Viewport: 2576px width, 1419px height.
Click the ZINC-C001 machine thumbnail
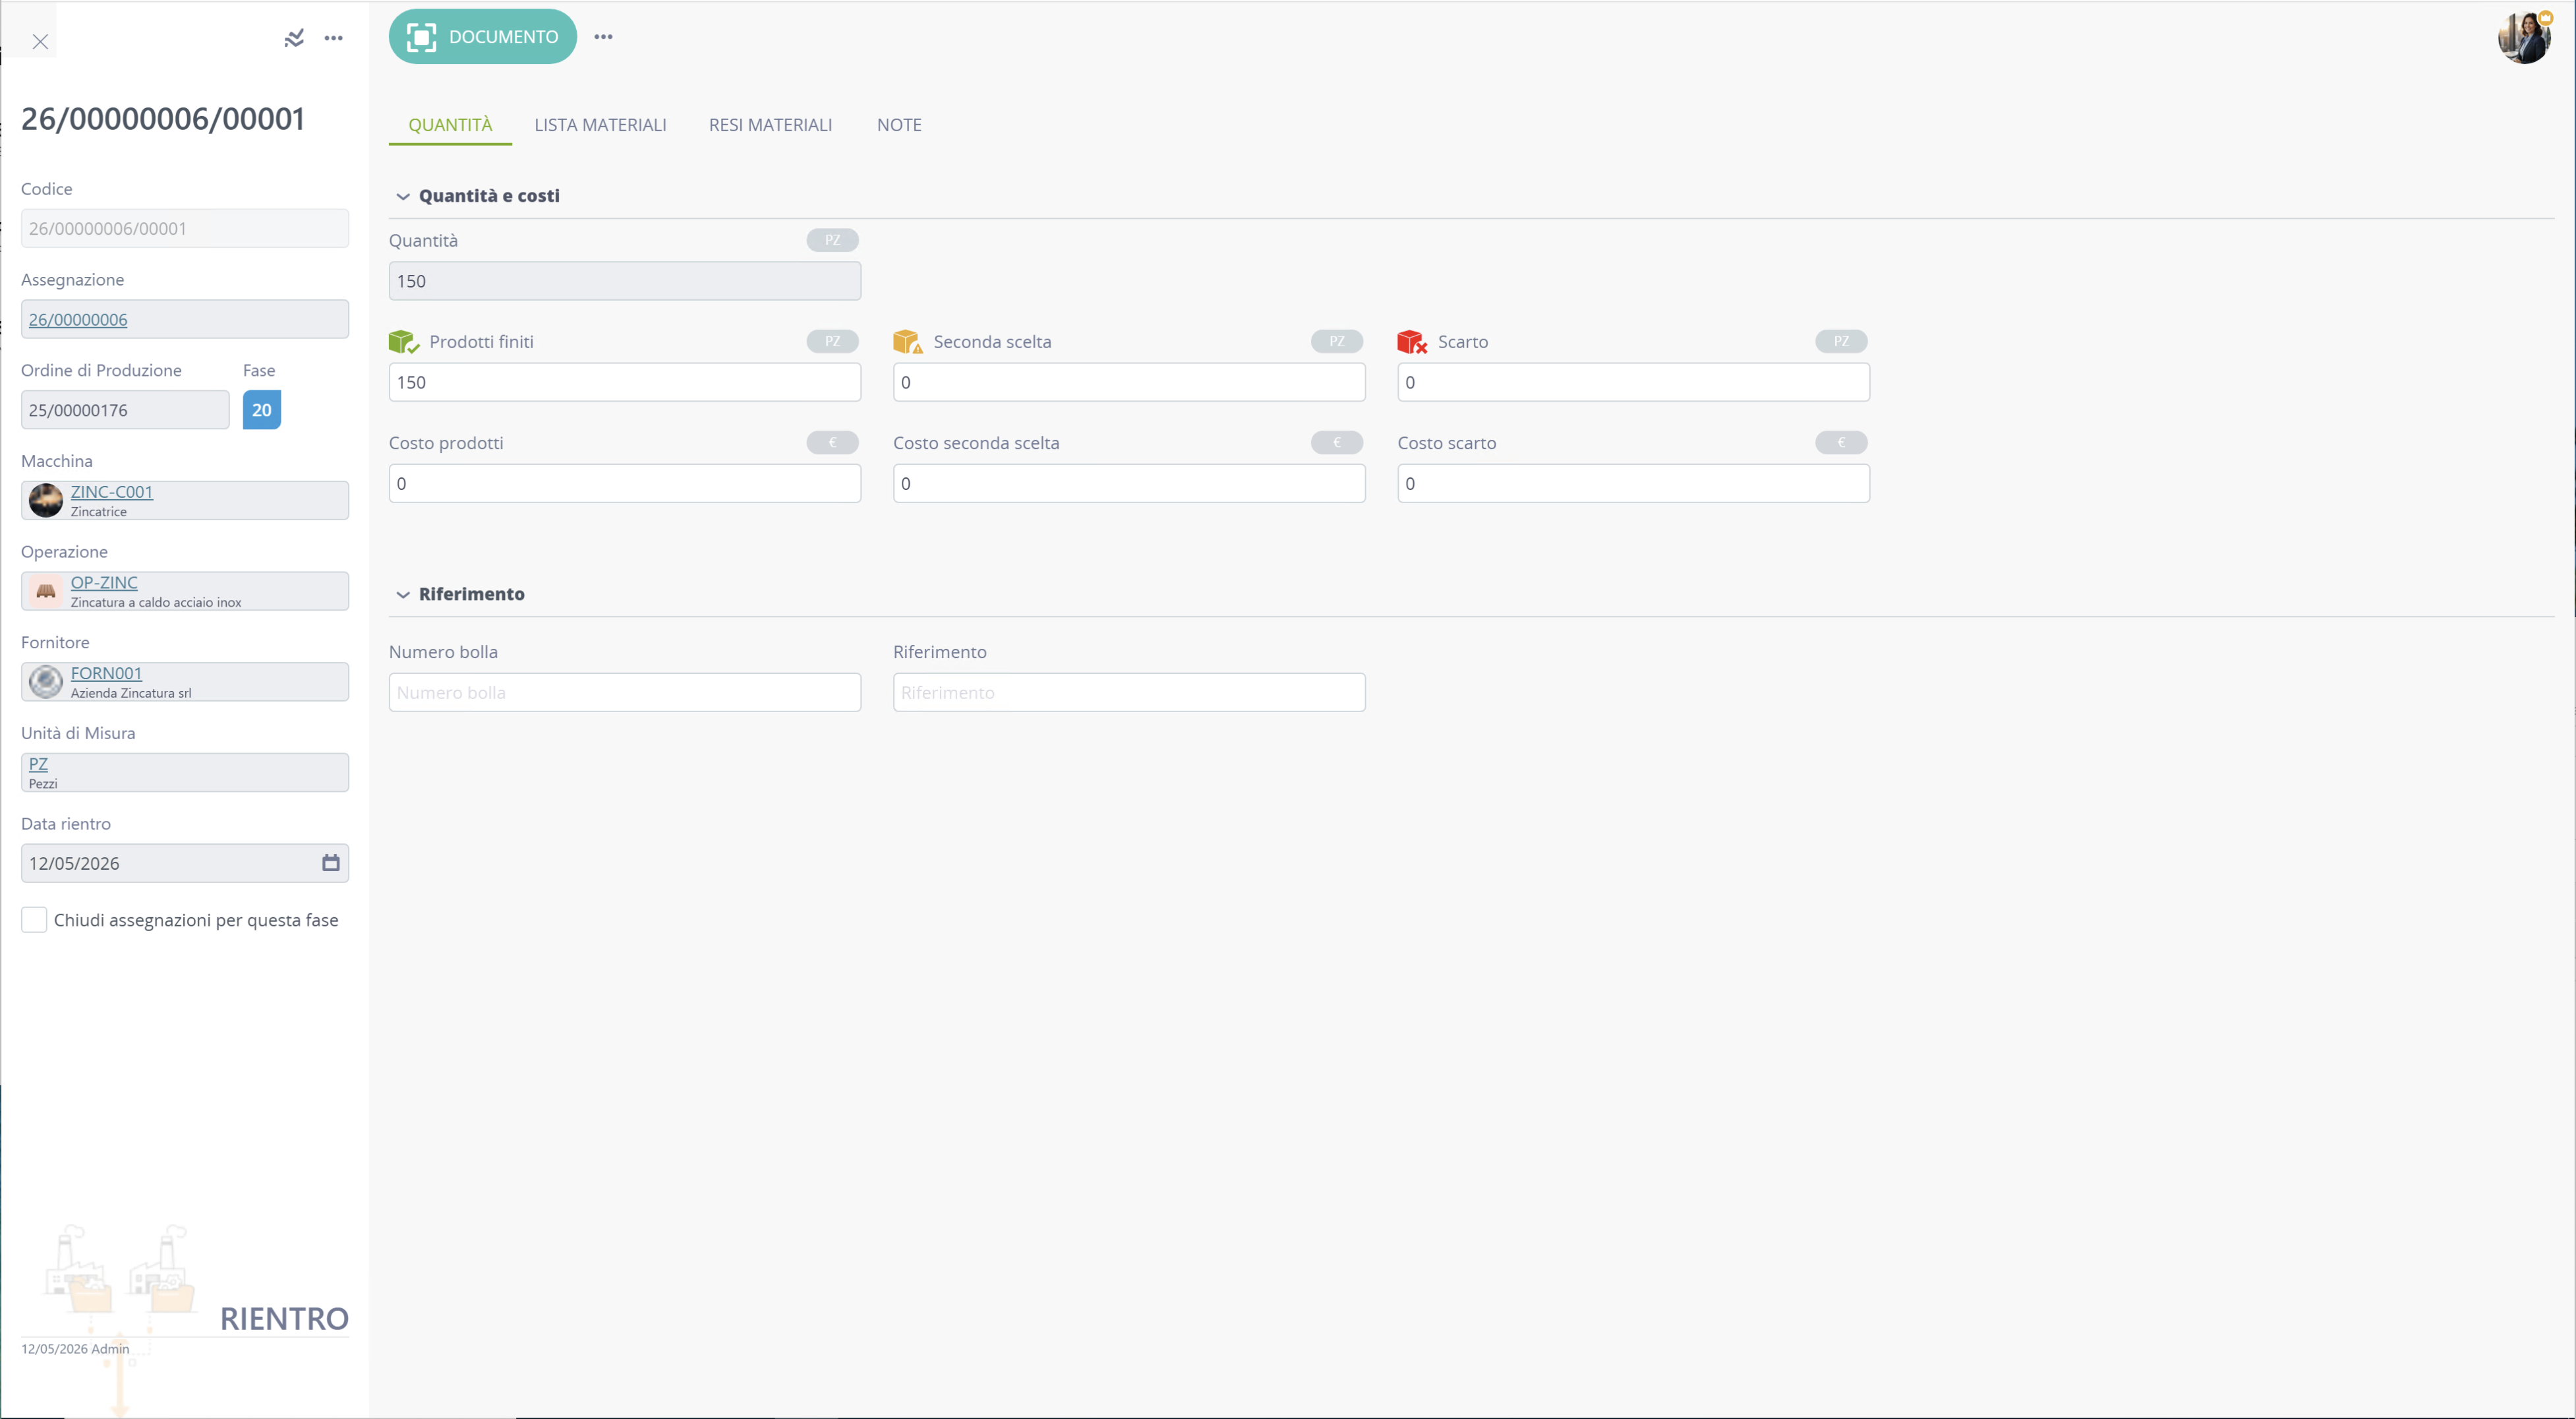pyautogui.click(x=46, y=500)
